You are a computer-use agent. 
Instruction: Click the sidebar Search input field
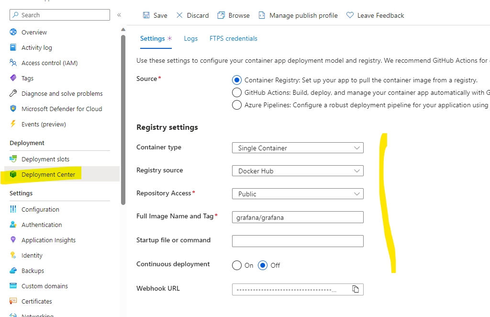coord(60,15)
